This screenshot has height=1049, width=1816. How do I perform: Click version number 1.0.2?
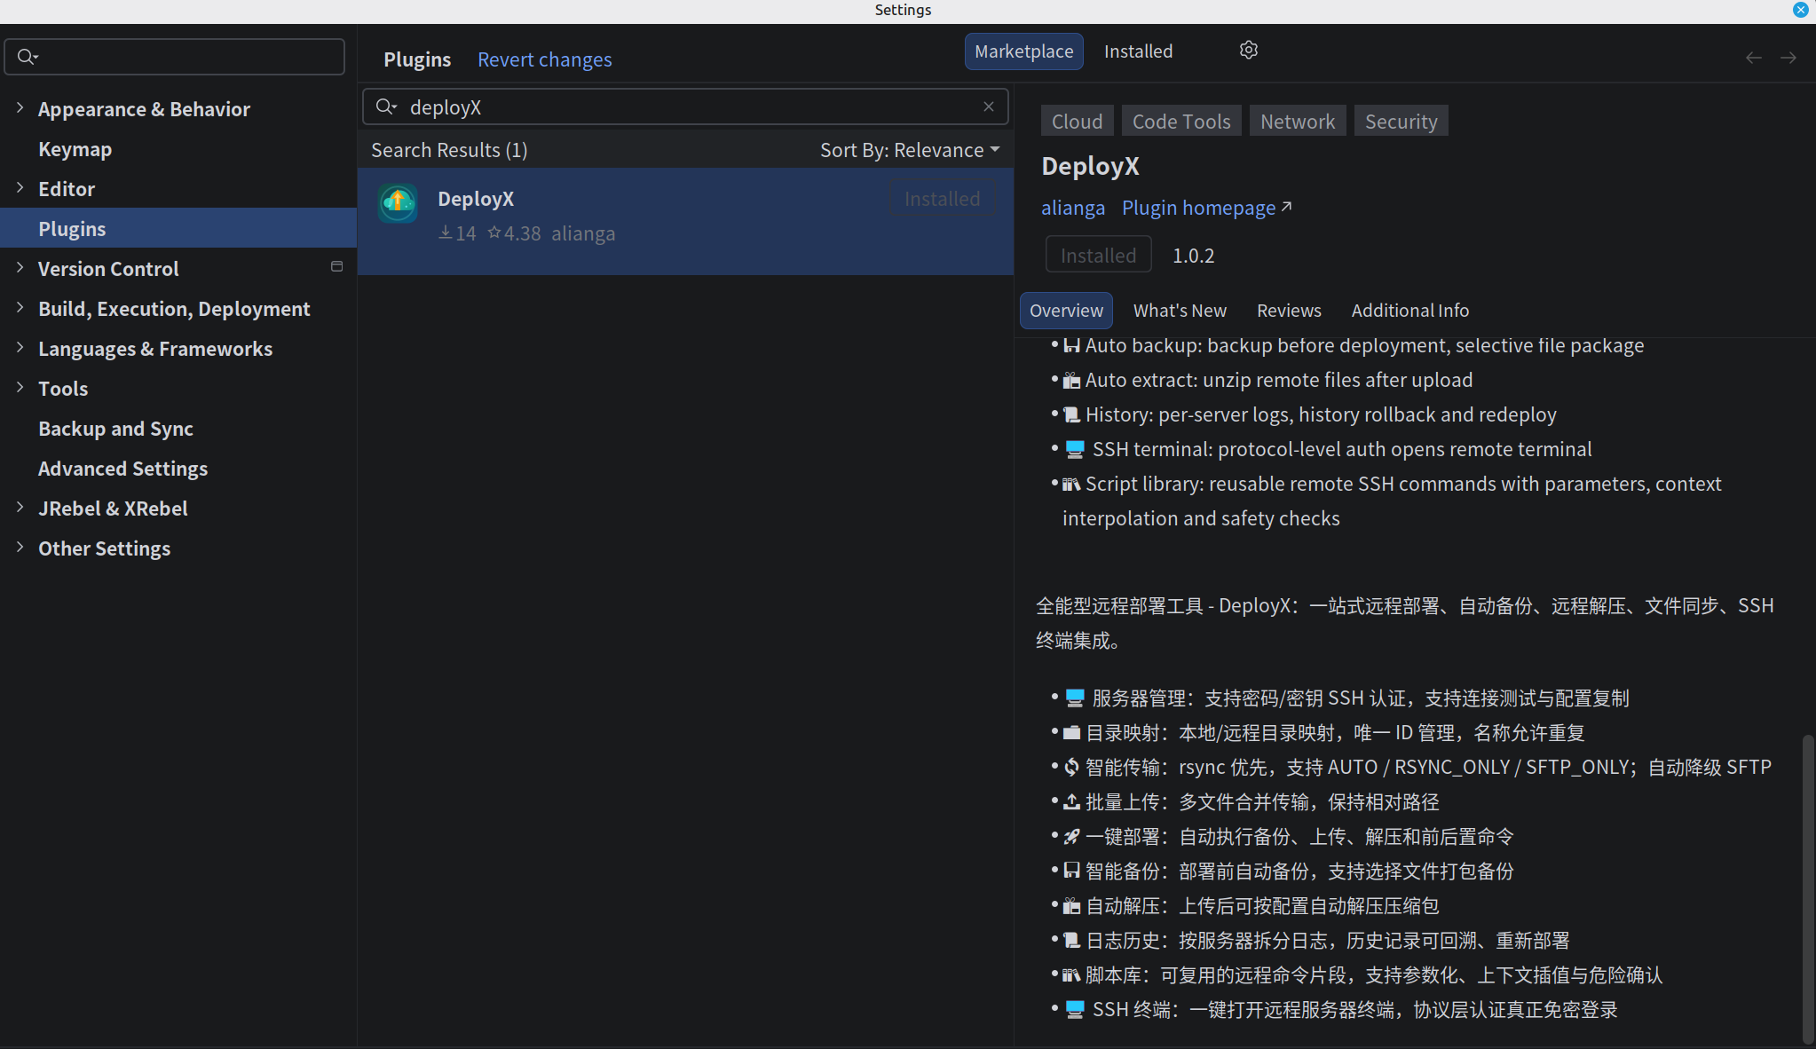click(1194, 256)
